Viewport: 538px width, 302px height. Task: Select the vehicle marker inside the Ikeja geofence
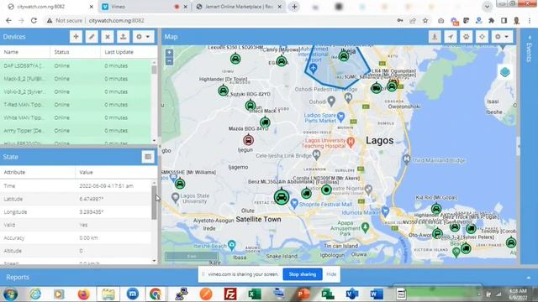point(344,56)
